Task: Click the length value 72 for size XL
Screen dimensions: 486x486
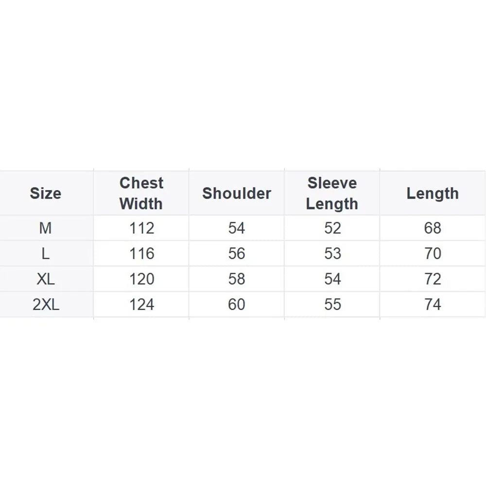Action: point(433,279)
